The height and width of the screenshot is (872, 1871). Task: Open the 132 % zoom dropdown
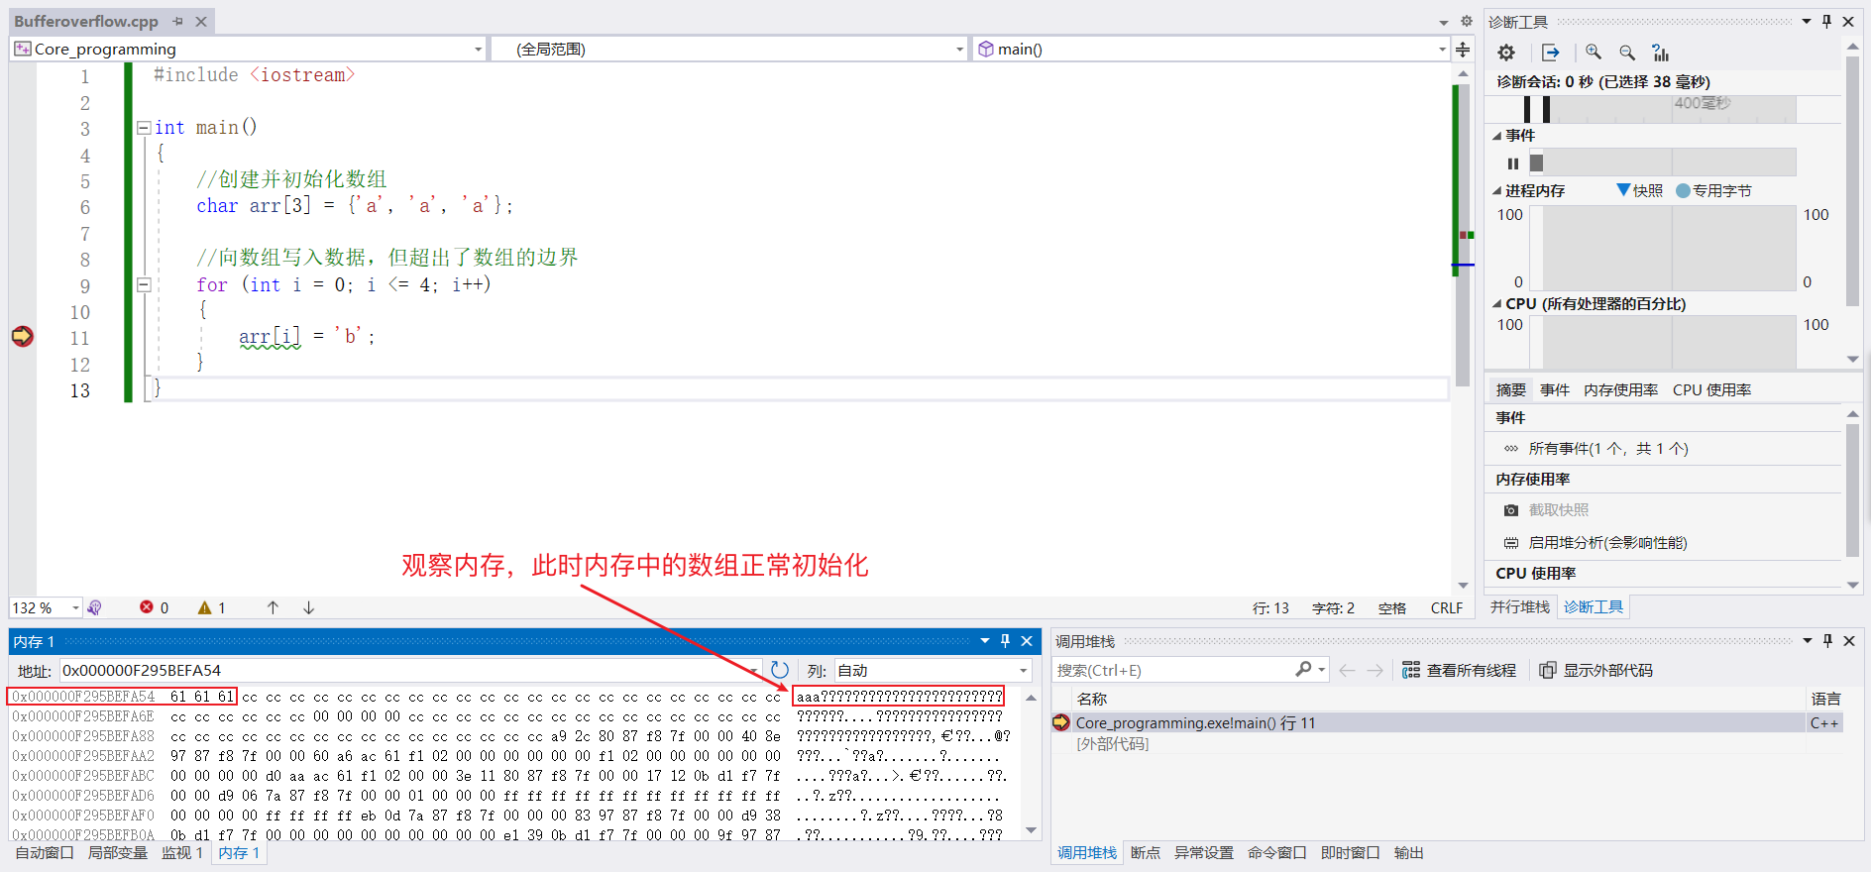point(75,607)
